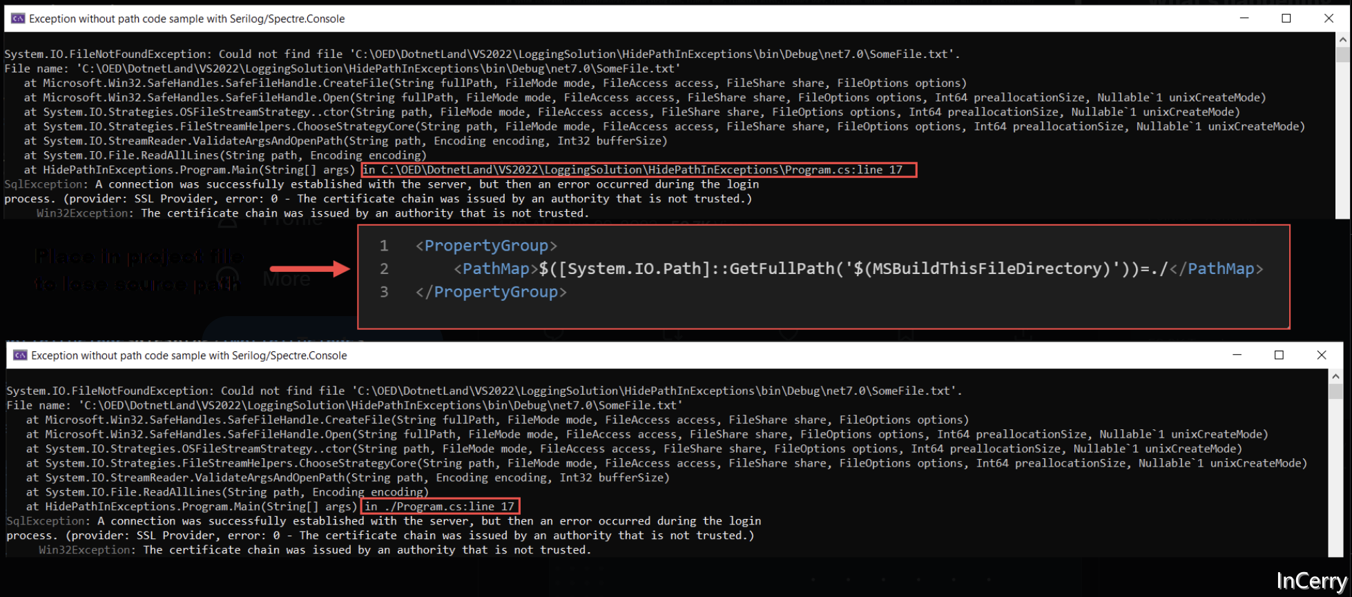Click line number 2 in the code snippet
Image resolution: width=1352 pixels, height=597 pixels.
coord(384,269)
